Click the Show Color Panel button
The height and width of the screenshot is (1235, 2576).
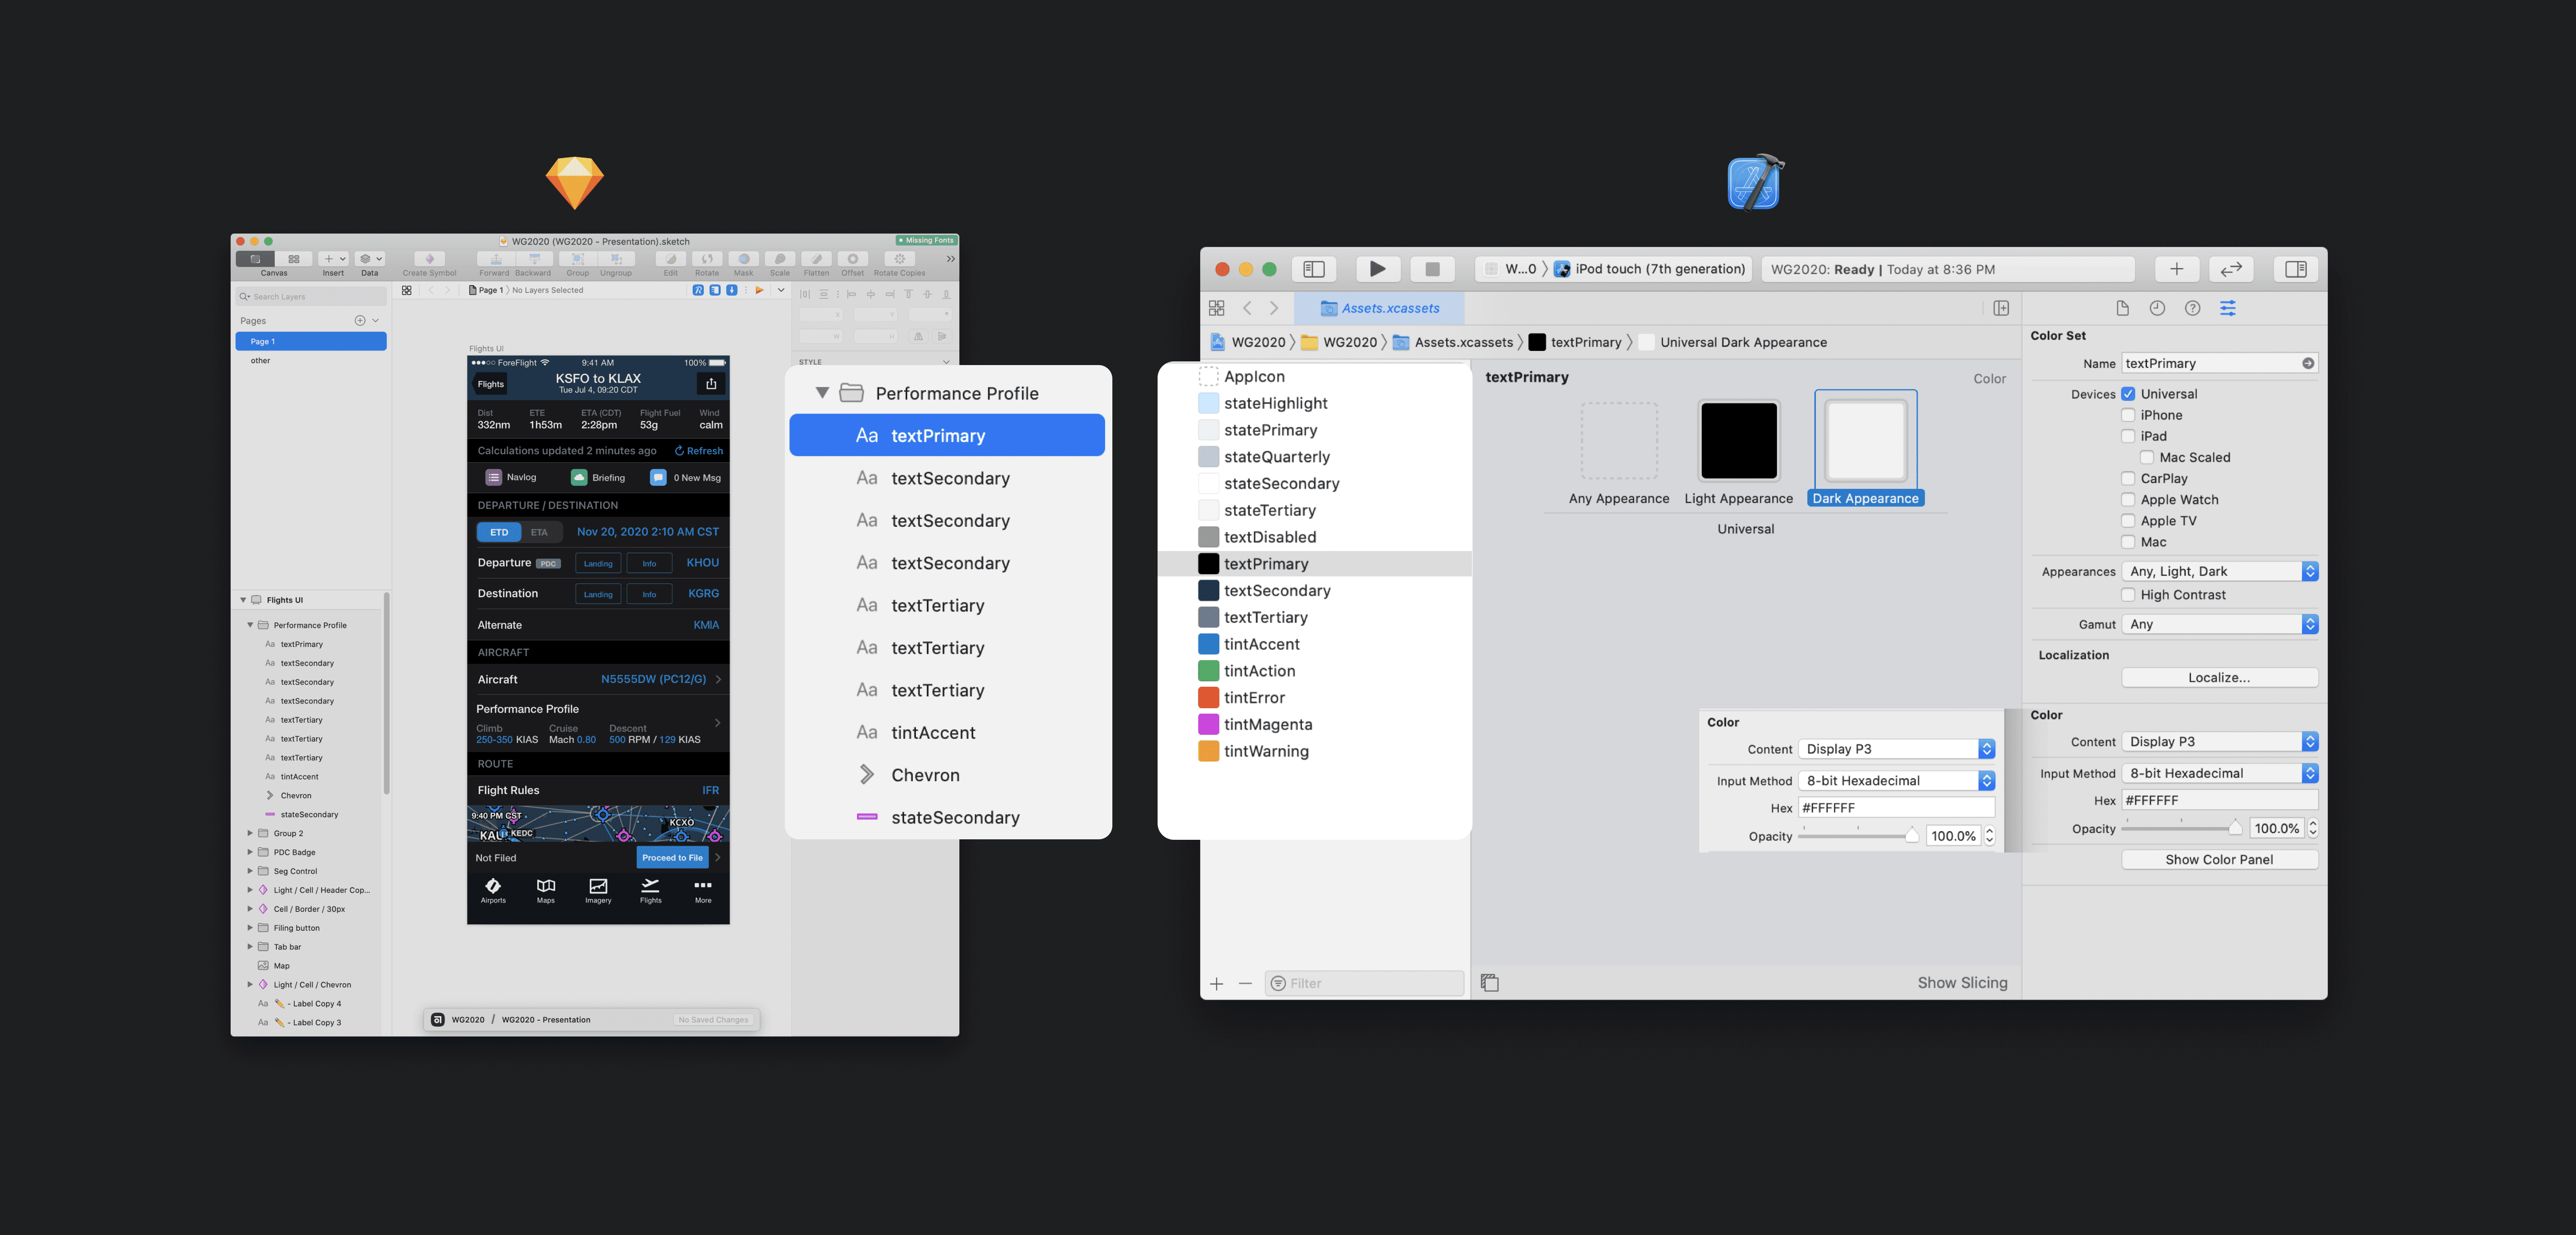[2219, 860]
